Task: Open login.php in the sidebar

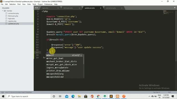Action: 11,18
